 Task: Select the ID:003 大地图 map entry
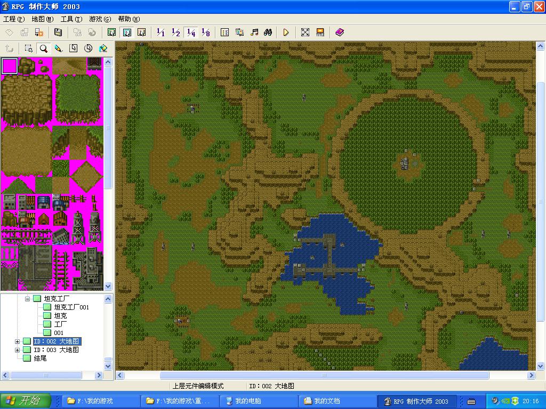(56, 350)
